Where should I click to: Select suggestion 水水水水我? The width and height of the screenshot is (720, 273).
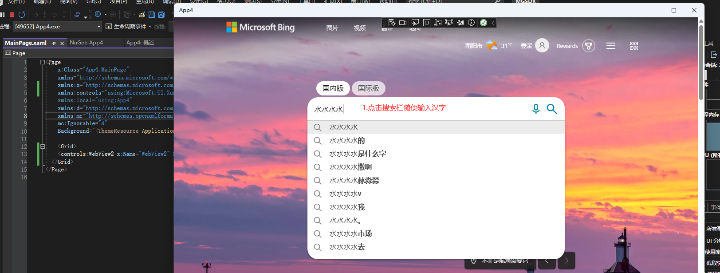[x=436, y=207]
